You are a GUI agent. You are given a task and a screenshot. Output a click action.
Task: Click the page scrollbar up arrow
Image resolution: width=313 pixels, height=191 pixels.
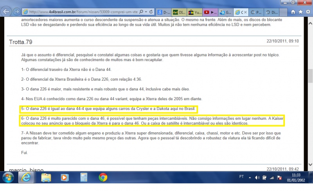click(x=310, y=23)
